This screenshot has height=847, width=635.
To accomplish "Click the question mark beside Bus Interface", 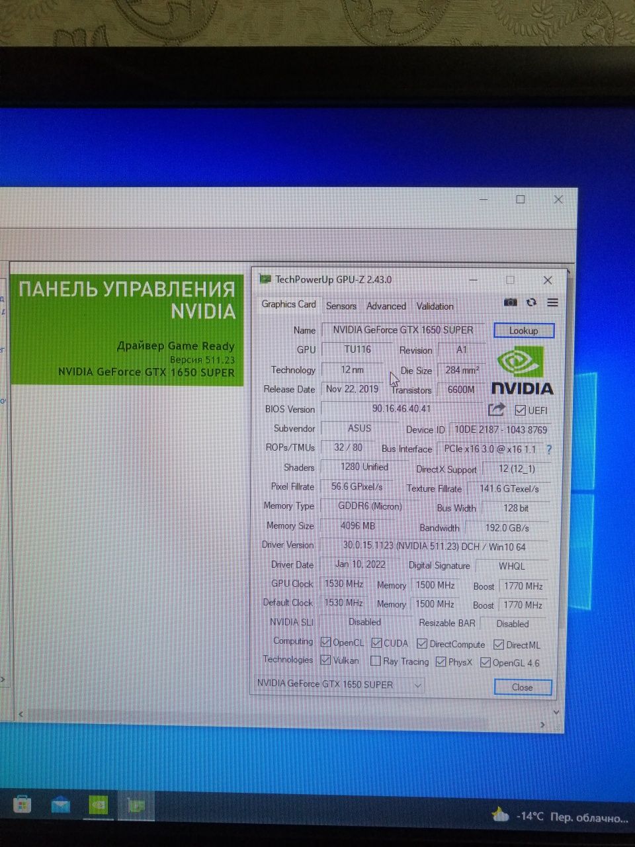I will 548,449.
